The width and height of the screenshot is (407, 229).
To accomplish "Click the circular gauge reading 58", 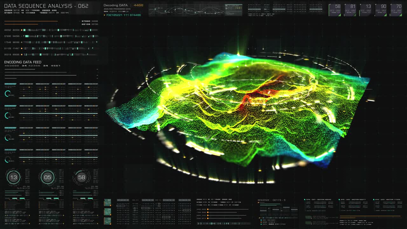I will tap(82, 177).
